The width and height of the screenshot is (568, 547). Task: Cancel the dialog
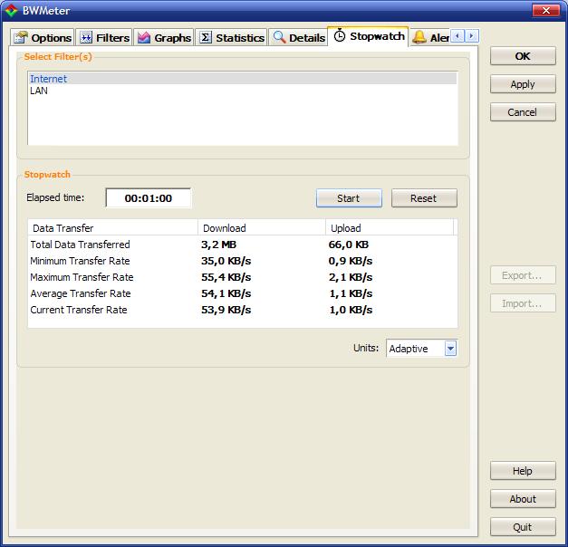click(x=523, y=112)
